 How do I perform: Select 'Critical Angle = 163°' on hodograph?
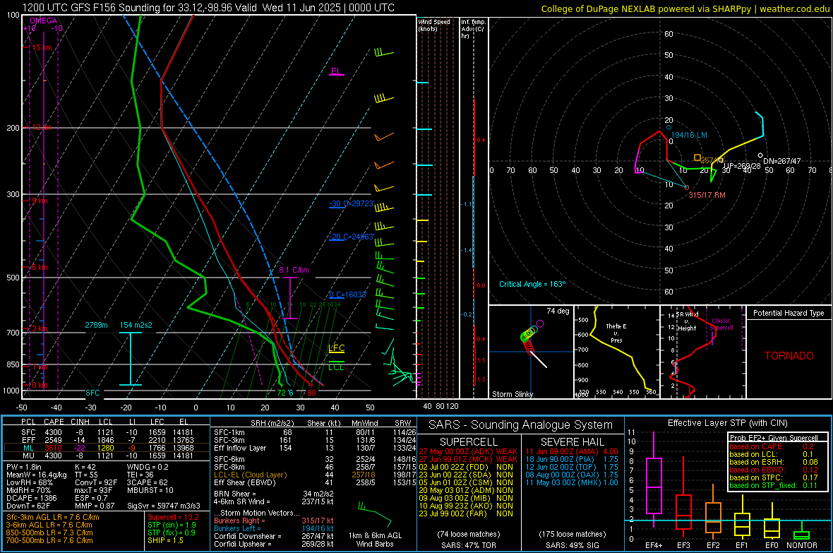[532, 284]
